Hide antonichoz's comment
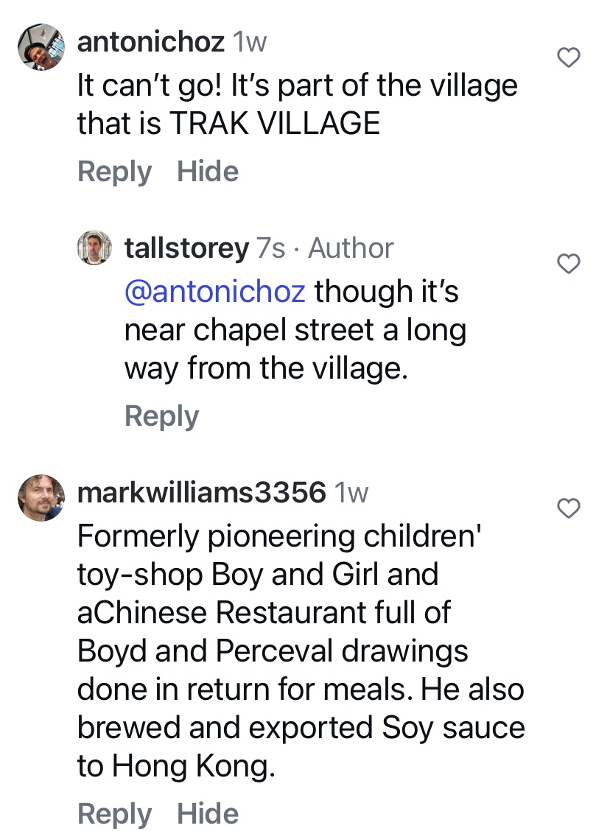 click(x=208, y=172)
